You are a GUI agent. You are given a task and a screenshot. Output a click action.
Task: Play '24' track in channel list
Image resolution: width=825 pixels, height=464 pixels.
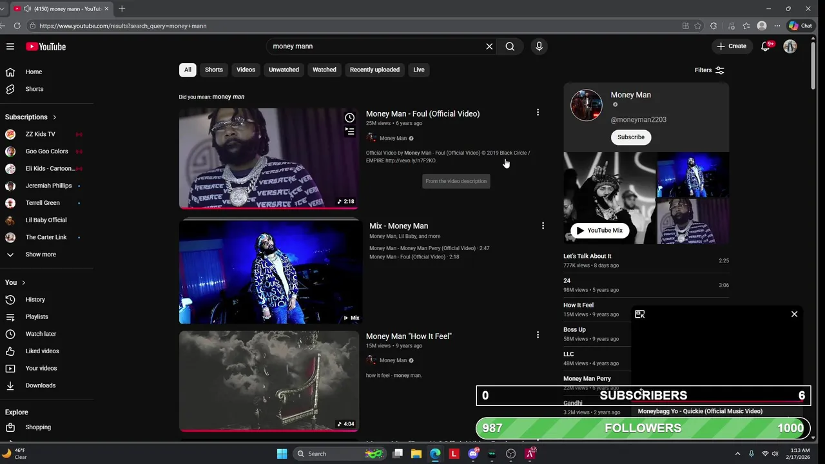646,285
